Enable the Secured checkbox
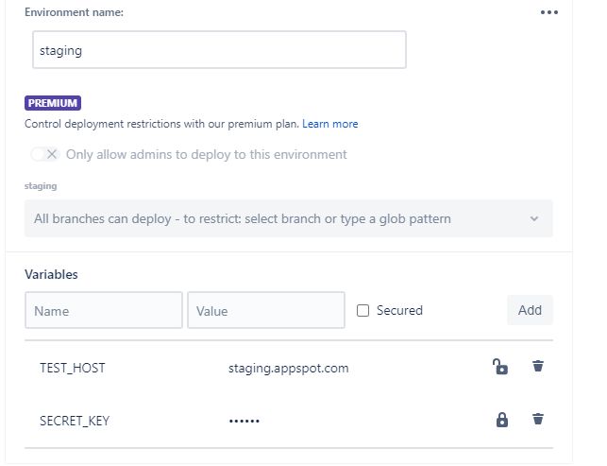This screenshot has width=607, height=466. point(363,310)
